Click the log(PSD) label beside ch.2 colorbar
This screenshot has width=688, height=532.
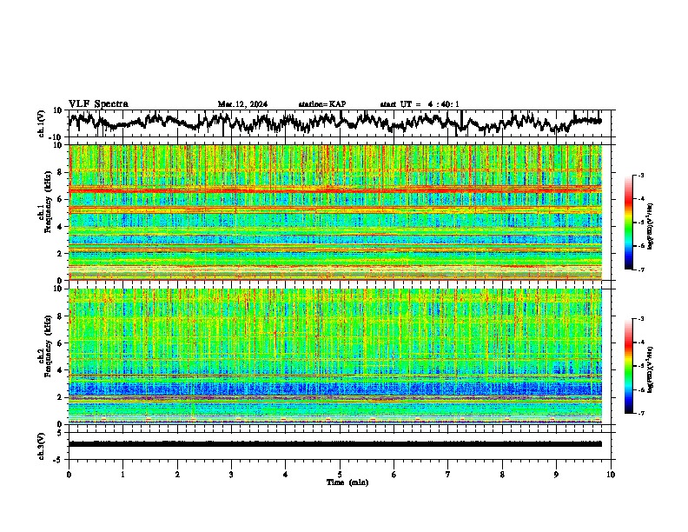point(651,370)
